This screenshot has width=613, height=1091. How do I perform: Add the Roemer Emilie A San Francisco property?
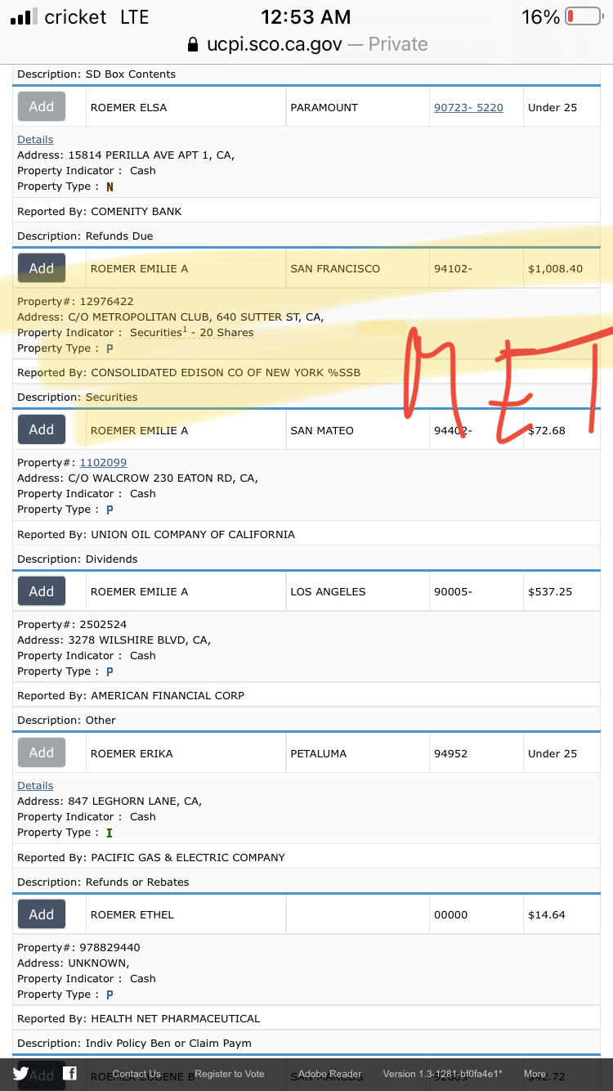[x=42, y=268]
